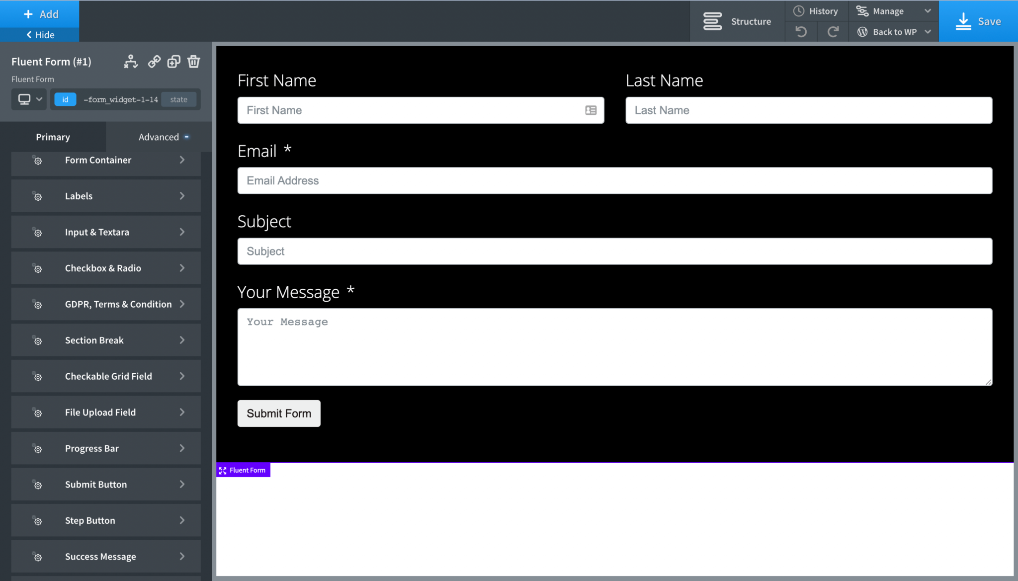This screenshot has height=581, width=1018.
Task: Click the extend styles flowchart icon
Action: point(130,62)
